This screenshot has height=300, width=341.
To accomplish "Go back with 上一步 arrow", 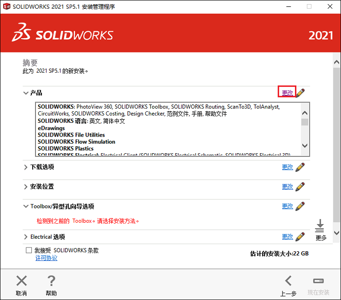I will 288,281.
